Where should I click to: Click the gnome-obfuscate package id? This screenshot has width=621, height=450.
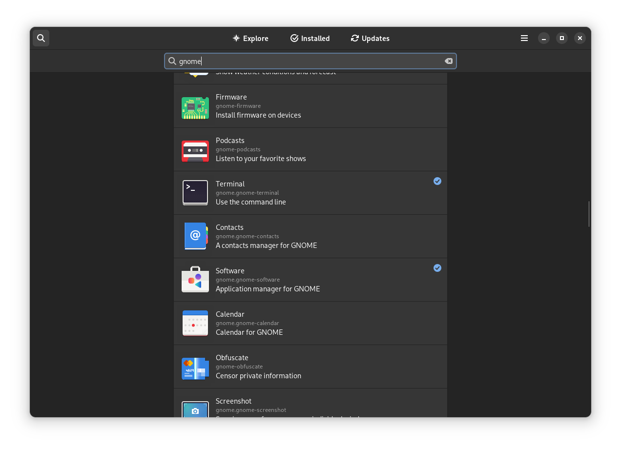point(239,367)
